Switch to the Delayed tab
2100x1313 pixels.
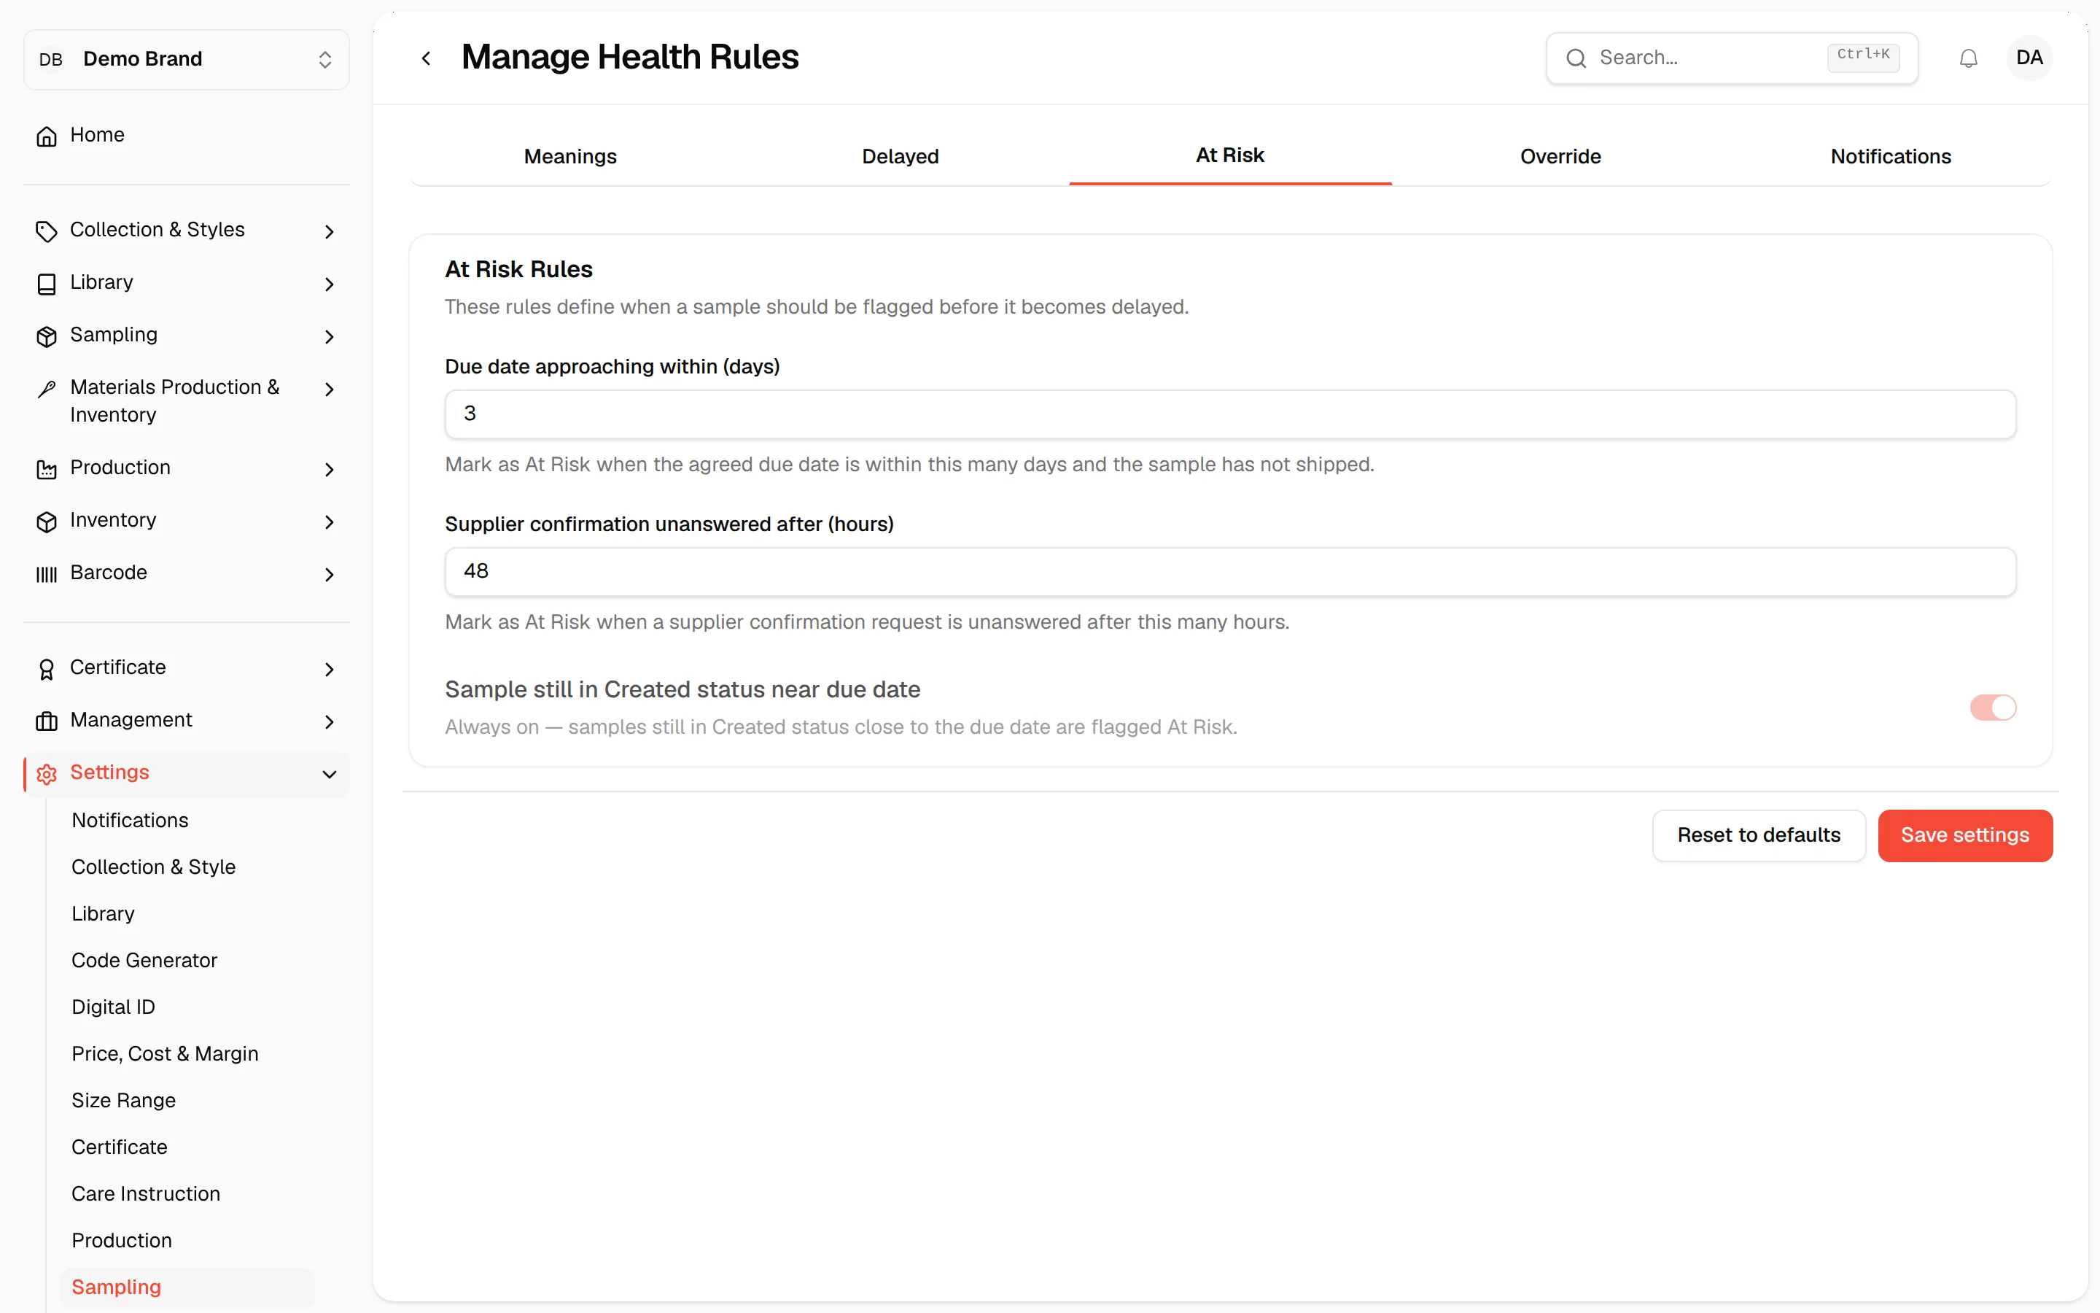(x=900, y=156)
